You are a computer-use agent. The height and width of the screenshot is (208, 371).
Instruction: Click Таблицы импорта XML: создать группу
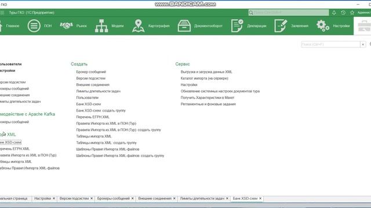pyautogui.click(x=106, y=143)
